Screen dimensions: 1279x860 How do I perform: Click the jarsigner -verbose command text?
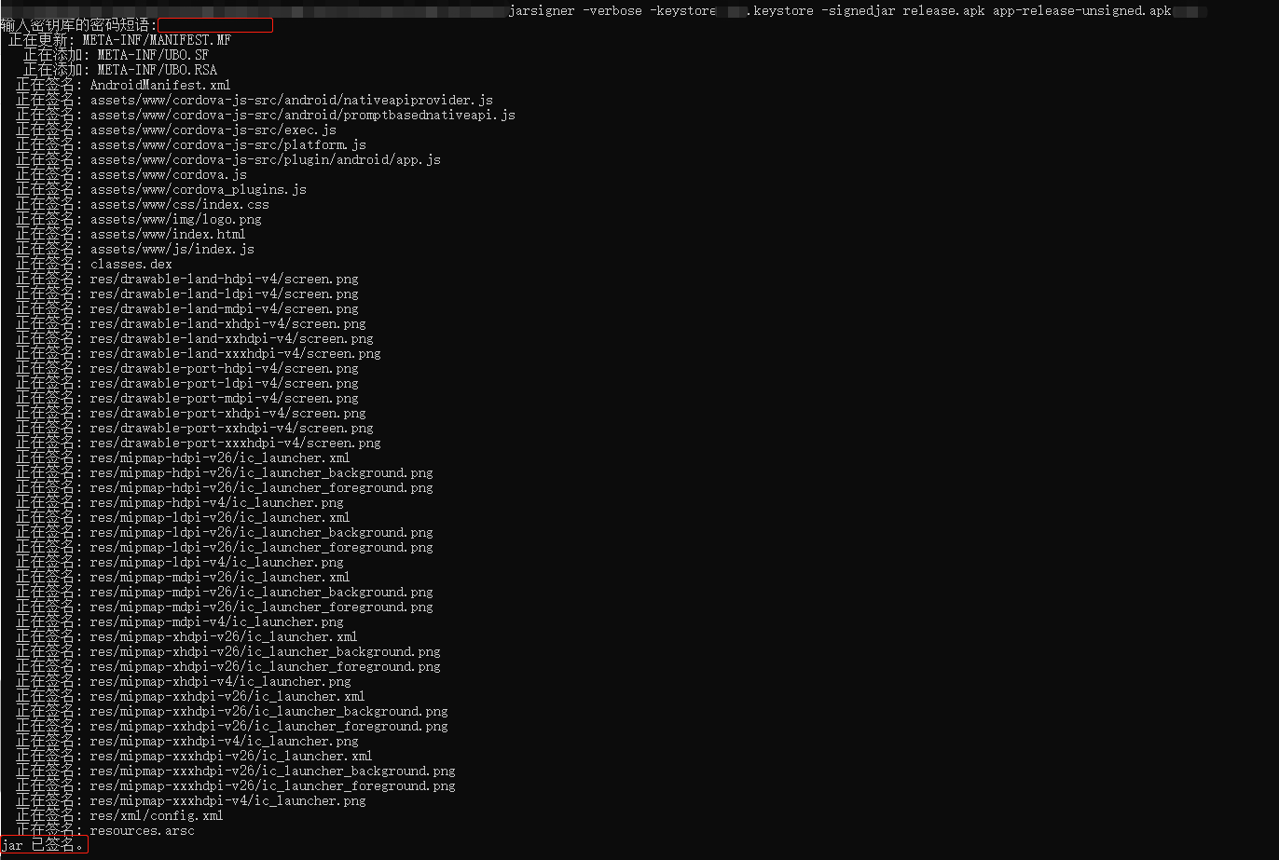pos(576,11)
